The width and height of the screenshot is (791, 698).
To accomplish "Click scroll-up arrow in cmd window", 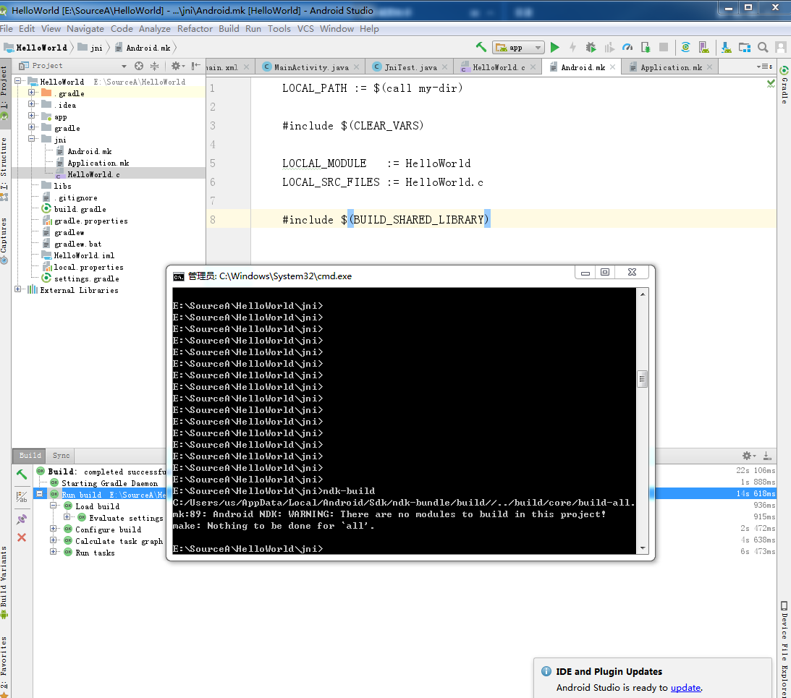I will coord(642,294).
